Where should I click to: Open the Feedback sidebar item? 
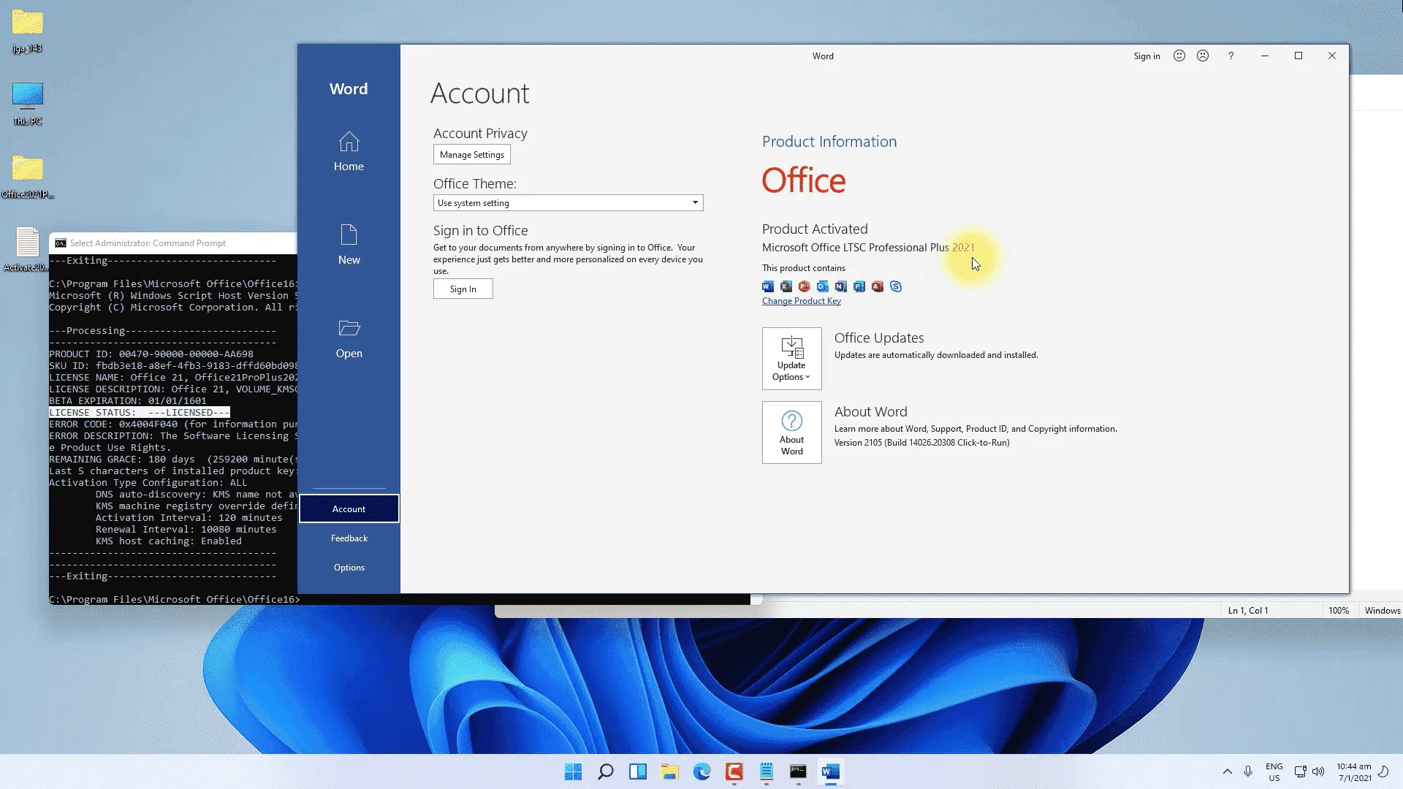[349, 538]
